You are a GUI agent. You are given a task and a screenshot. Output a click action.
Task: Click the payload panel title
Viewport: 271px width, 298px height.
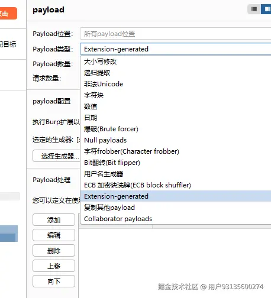[x=49, y=10]
